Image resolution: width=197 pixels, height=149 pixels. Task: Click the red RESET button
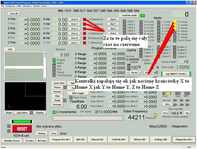(x=22, y=129)
